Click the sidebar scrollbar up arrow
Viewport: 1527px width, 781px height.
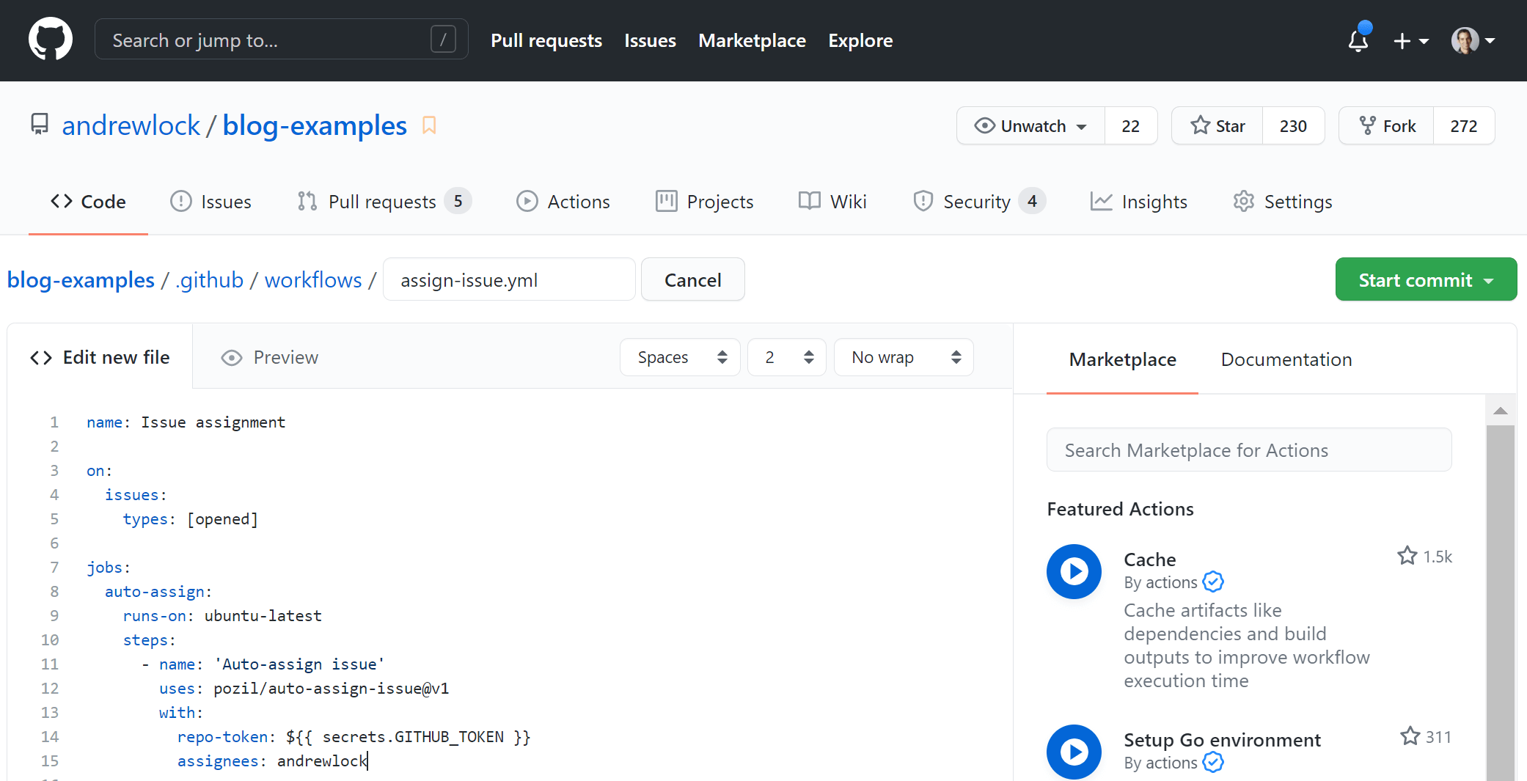1501,411
